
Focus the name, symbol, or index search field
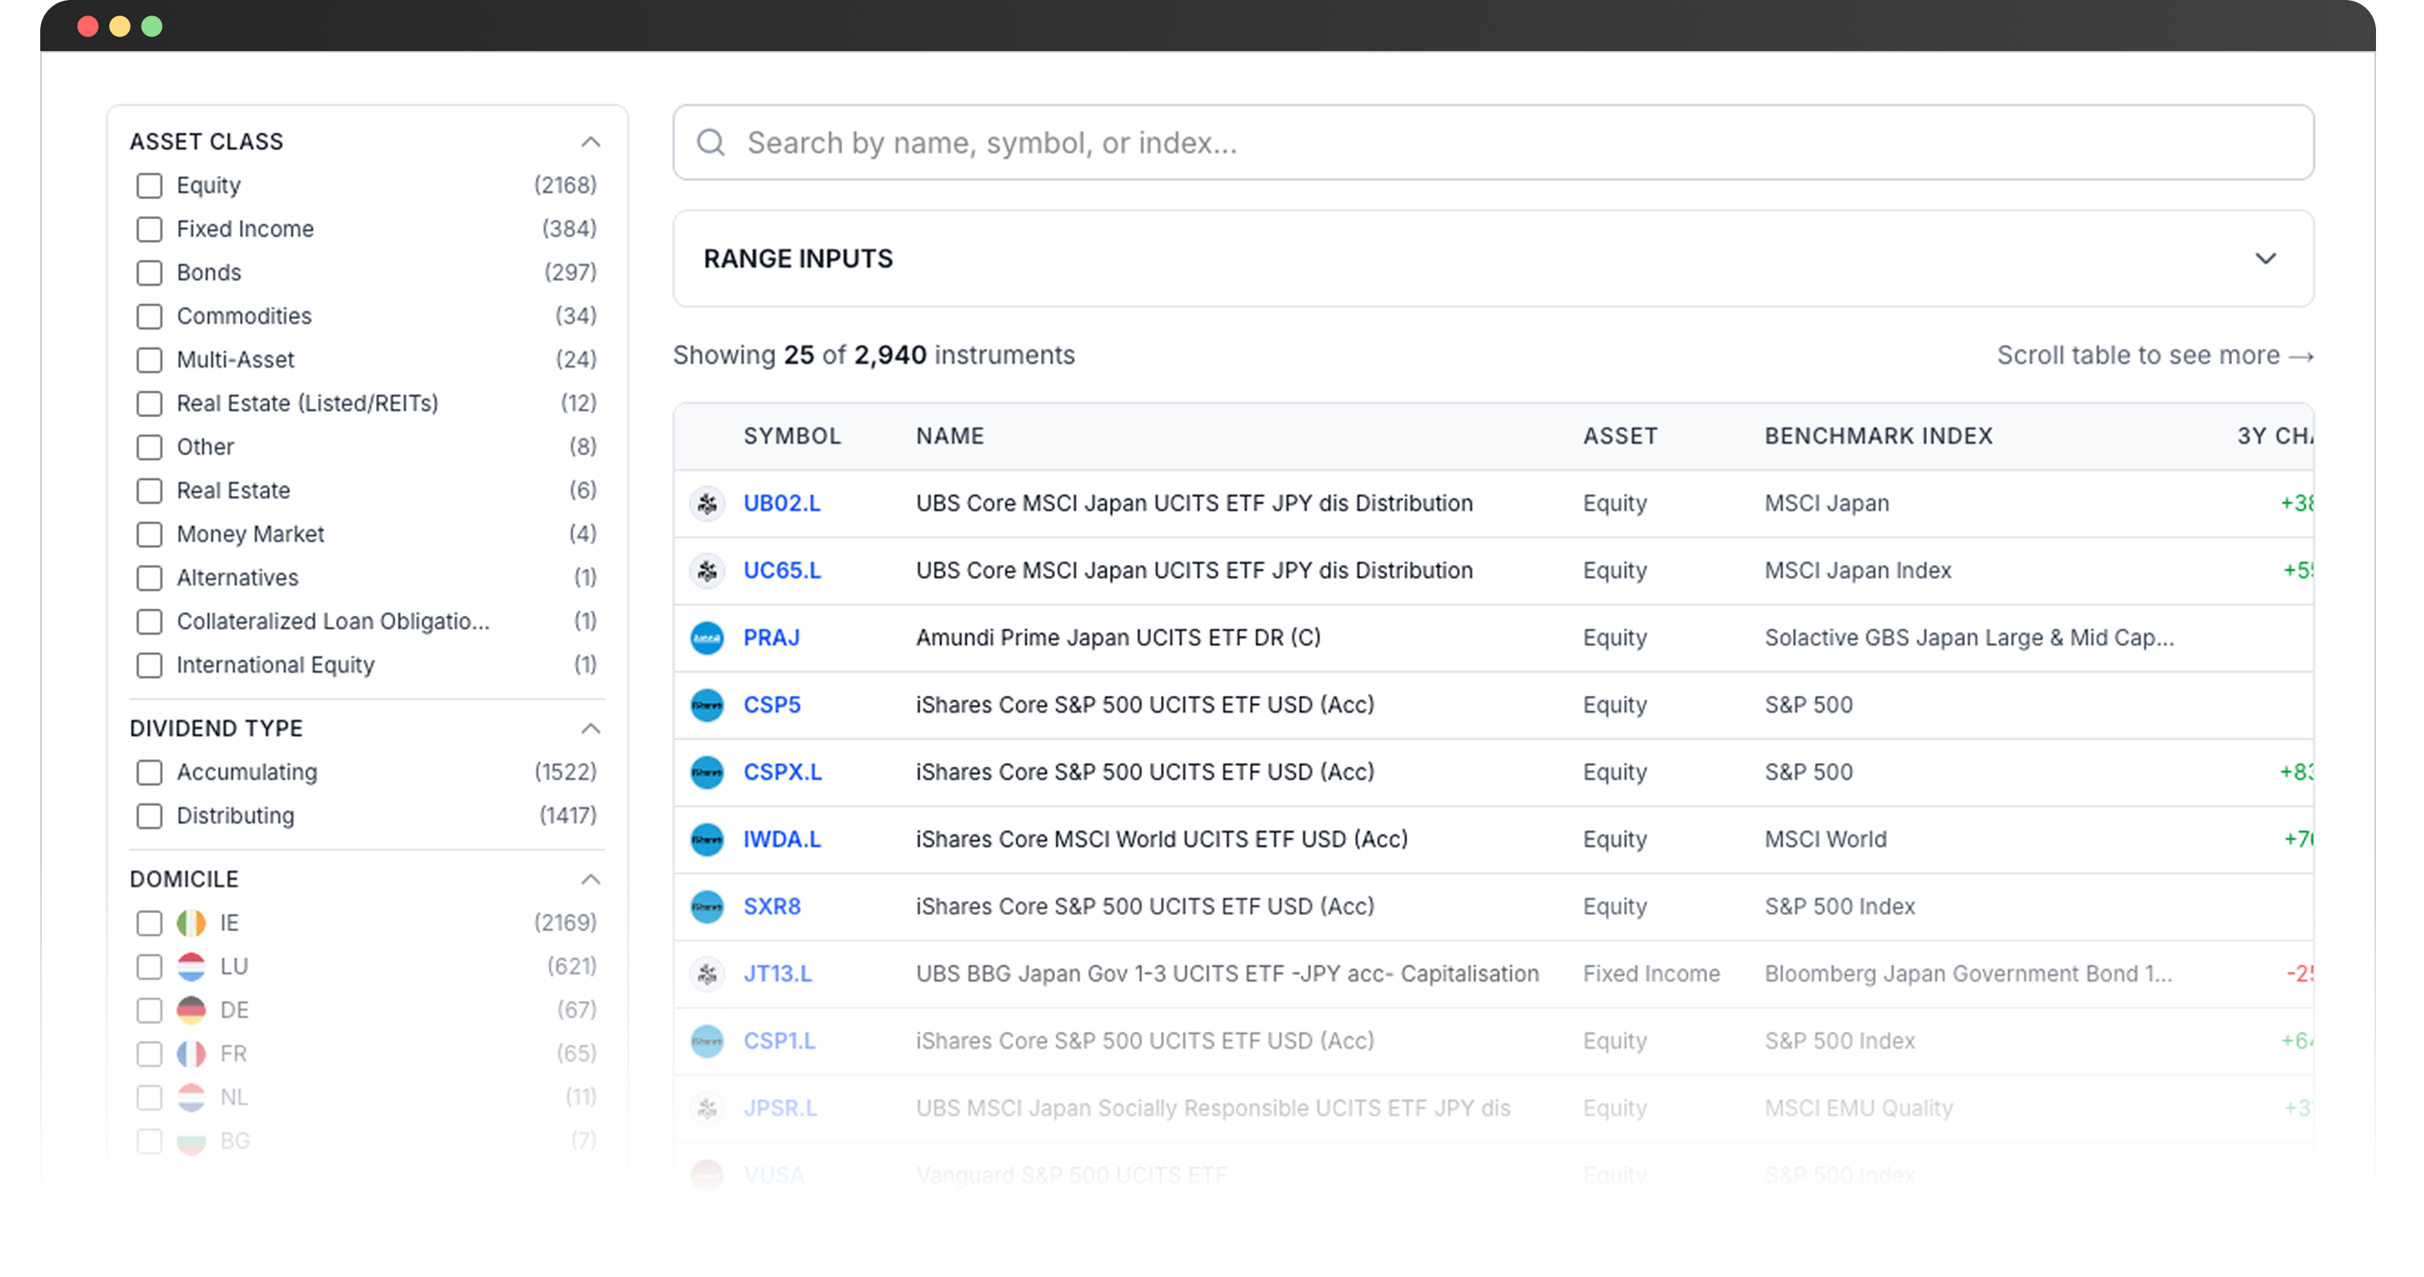(x=1494, y=143)
